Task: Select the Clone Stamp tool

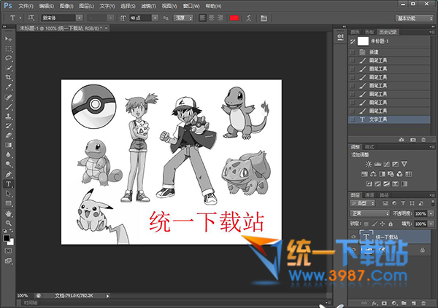Action: pos(8,117)
